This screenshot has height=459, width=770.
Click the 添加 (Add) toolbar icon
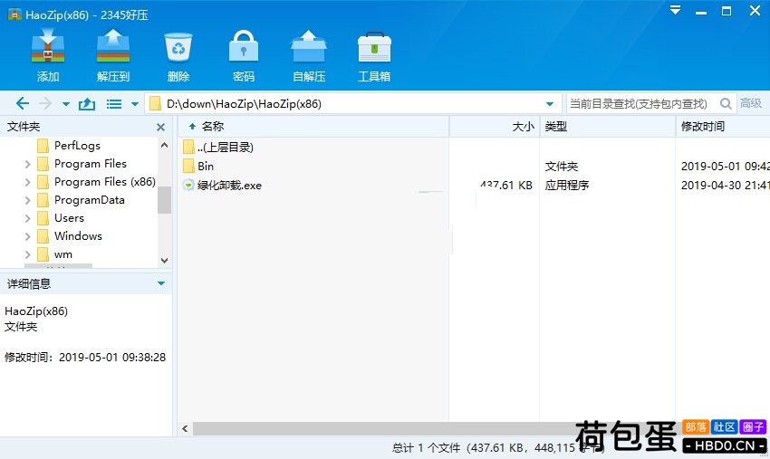48,46
